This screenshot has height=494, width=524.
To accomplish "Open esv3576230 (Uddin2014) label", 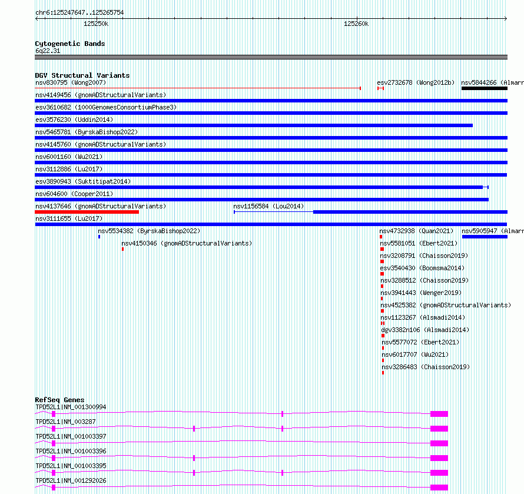I will pyautogui.click(x=74, y=120).
